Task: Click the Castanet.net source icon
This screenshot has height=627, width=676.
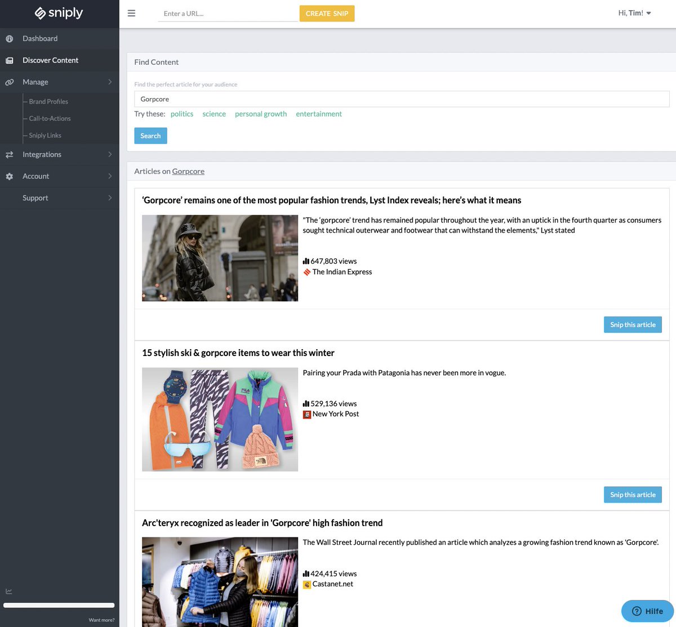Action: pos(307,585)
